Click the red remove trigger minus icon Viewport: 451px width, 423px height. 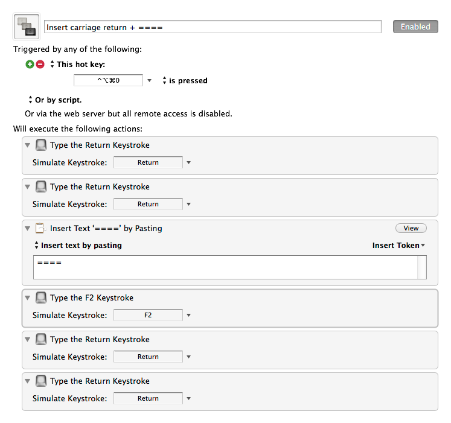pos(40,64)
